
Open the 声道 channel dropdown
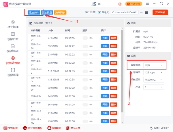click(154, 87)
